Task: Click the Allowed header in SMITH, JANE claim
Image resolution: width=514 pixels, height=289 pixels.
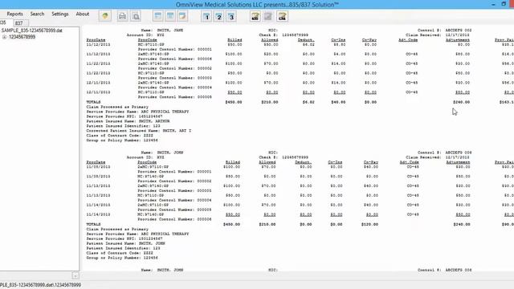Action: [x=270, y=40]
